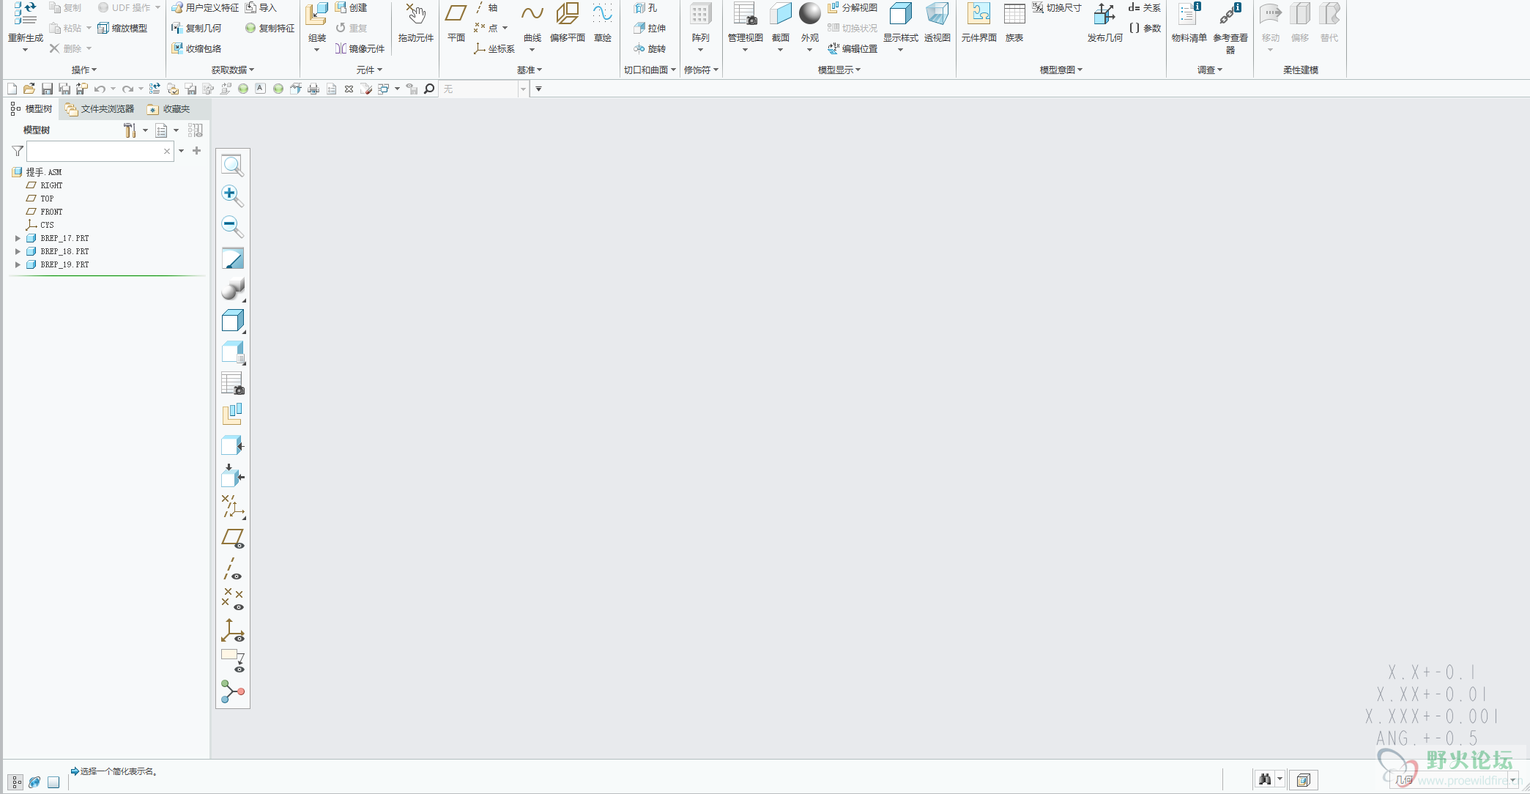The height and width of the screenshot is (794, 1530).
Task: Switch to the 模型树 tab
Action: pos(31,108)
